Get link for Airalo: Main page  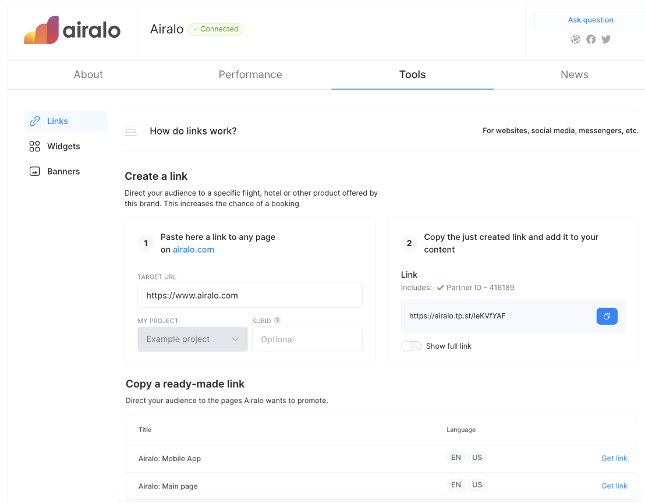click(x=614, y=486)
